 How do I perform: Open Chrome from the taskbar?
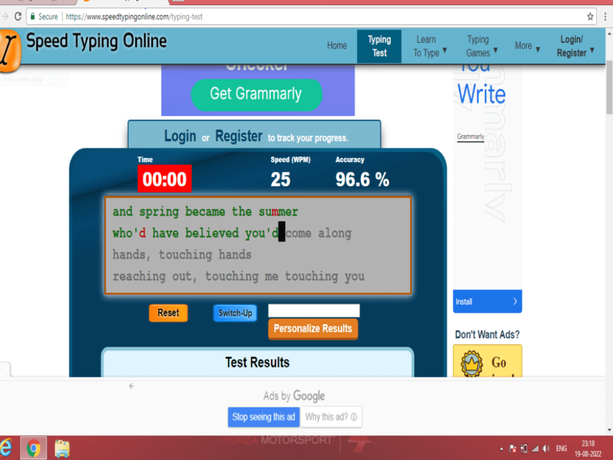[x=34, y=448]
